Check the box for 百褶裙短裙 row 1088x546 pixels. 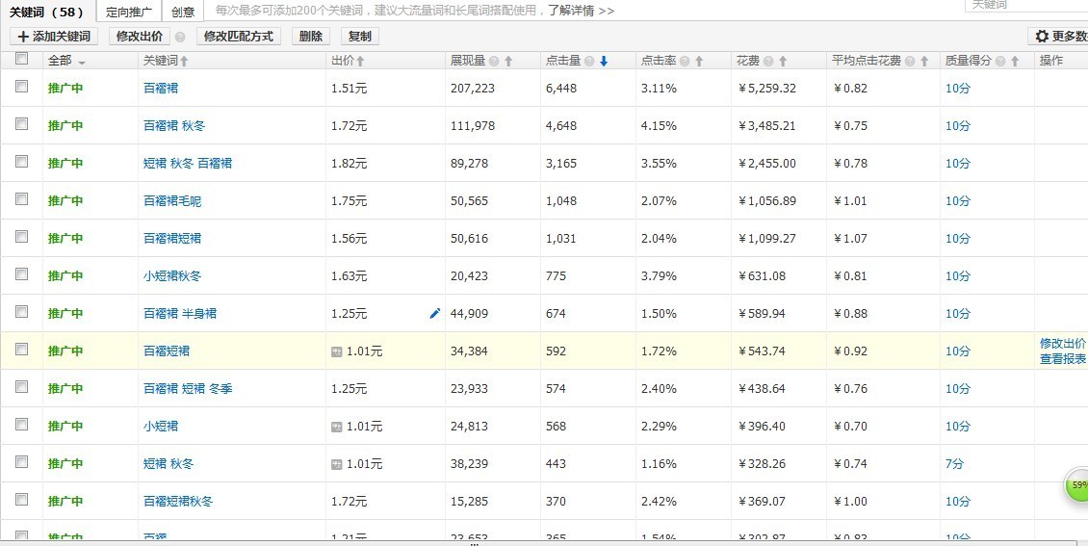click(x=21, y=236)
